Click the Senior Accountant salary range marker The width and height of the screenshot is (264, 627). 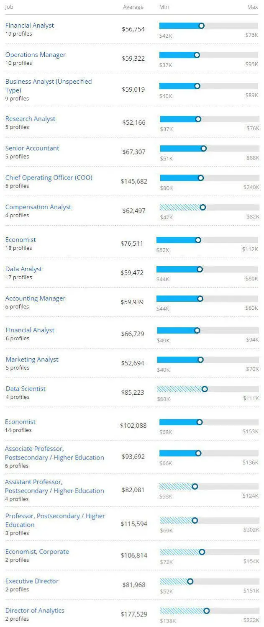click(204, 149)
